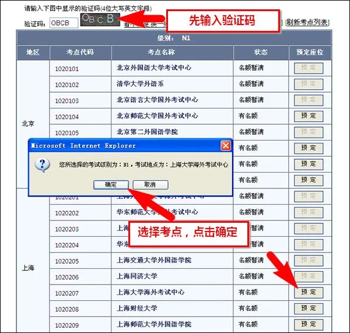Click the dialog message about N1 exam location

[143, 165]
